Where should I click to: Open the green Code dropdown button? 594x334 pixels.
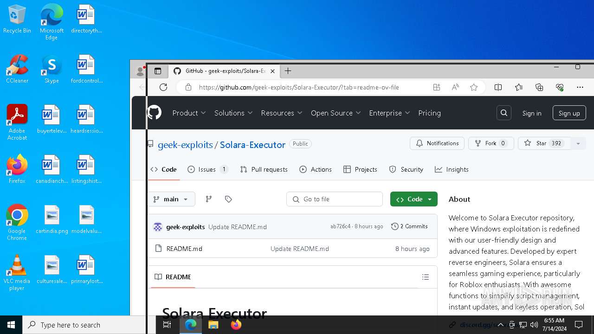tap(414, 199)
